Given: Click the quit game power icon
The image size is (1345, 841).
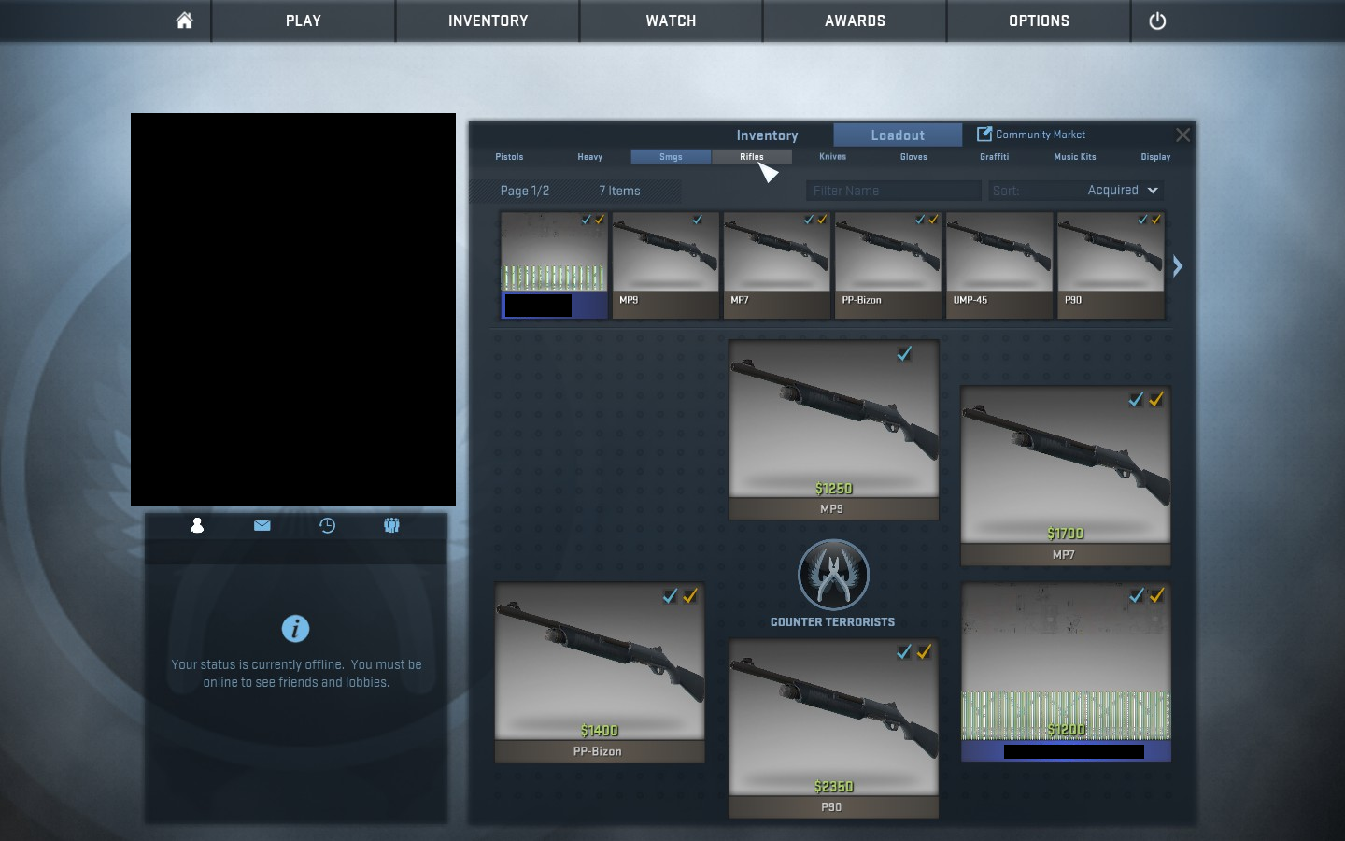Looking at the screenshot, I should (x=1157, y=21).
